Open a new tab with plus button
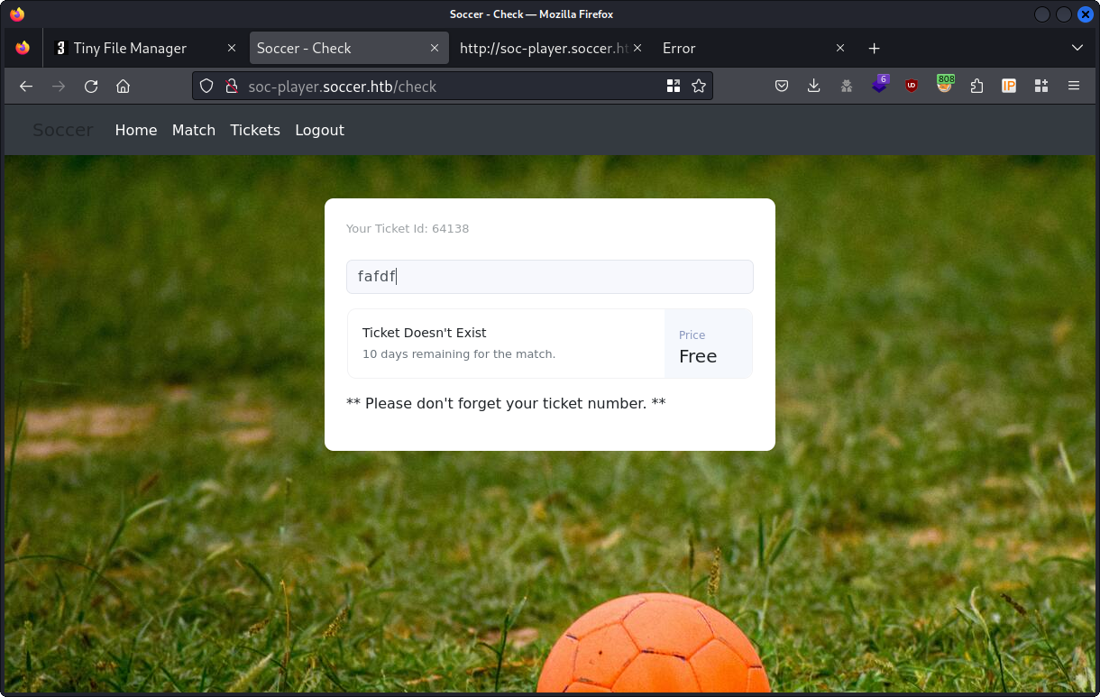Viewport: 1100px width, 697px height. click(874, 48)
